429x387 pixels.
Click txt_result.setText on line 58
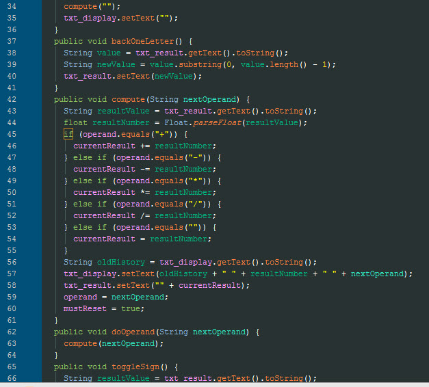coord(107,285)
